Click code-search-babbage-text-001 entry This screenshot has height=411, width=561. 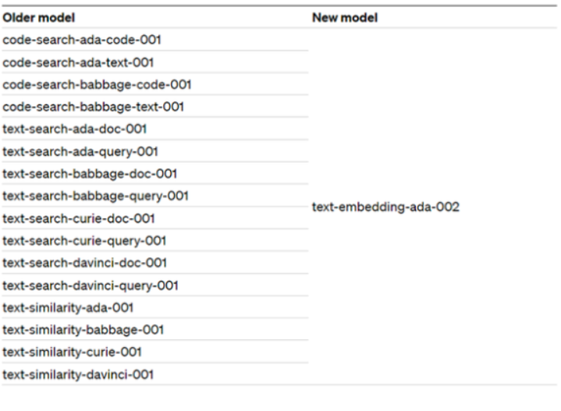93,107
